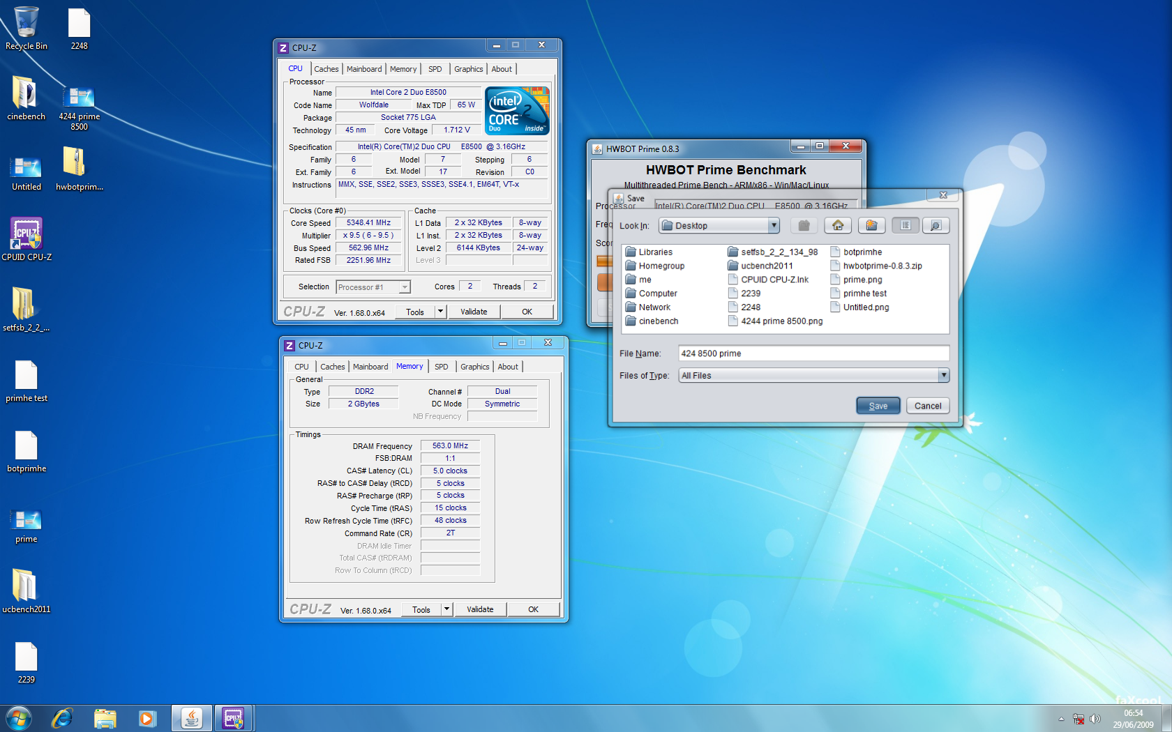
Task: Click Save button in Save dialog
Action: (878, 406)
